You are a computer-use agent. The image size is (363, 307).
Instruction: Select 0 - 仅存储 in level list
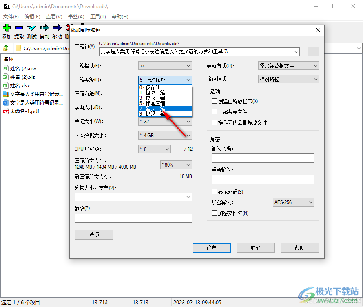165,87
